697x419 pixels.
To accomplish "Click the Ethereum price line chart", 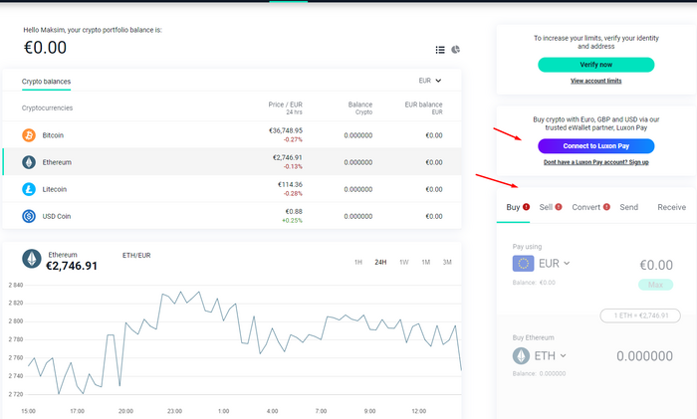I will tap(245, 342).
